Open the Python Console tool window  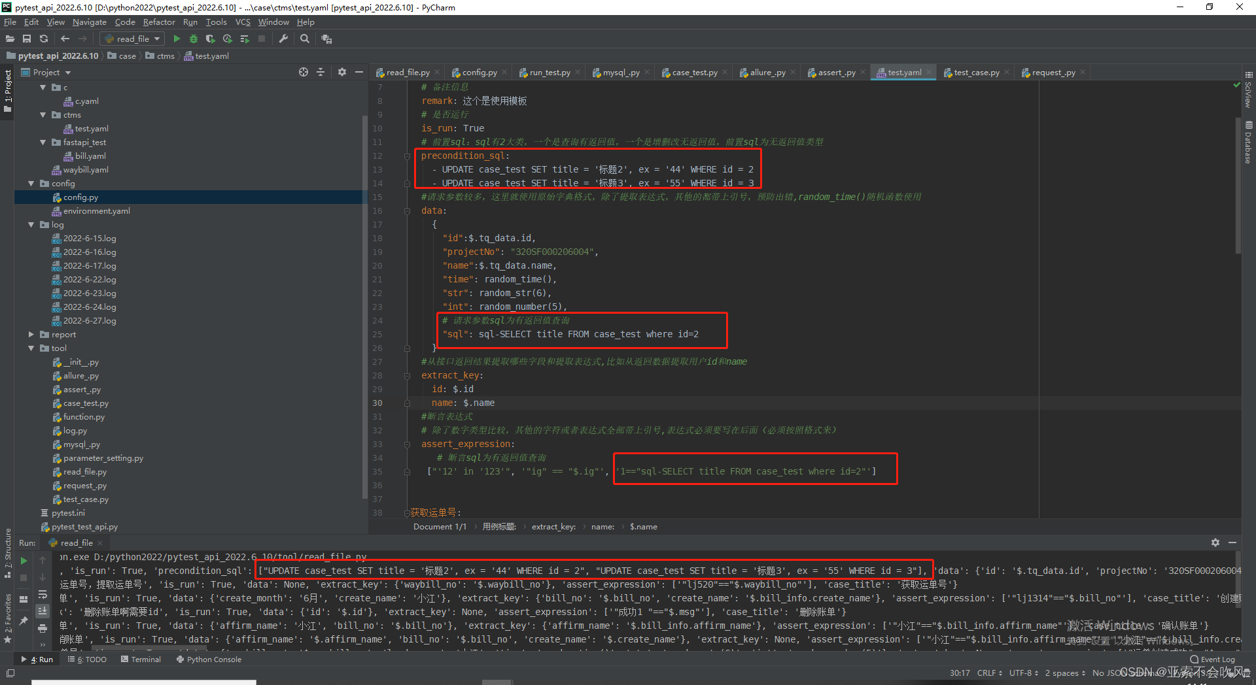[209, 660]
